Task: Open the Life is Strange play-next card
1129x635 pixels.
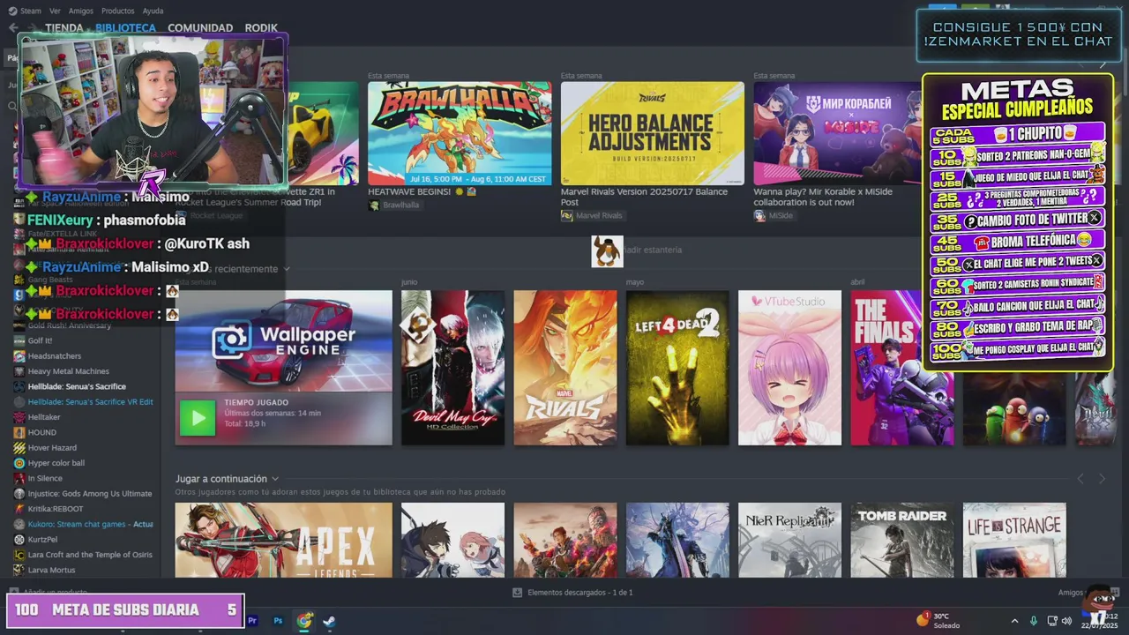Action: (1014, 540)
